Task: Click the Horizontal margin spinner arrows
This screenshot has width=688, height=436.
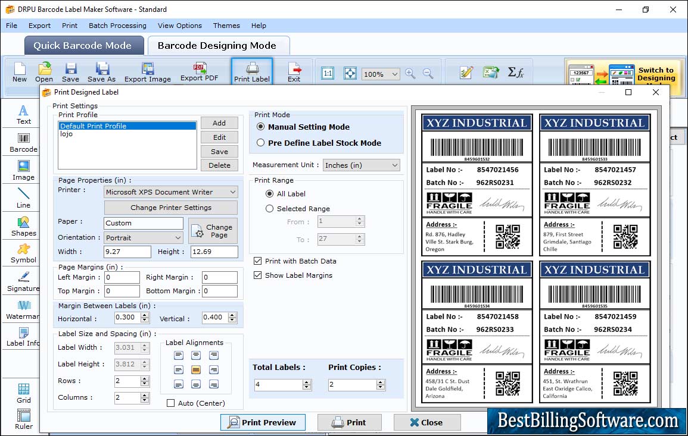Action: (x=145, y=318)
